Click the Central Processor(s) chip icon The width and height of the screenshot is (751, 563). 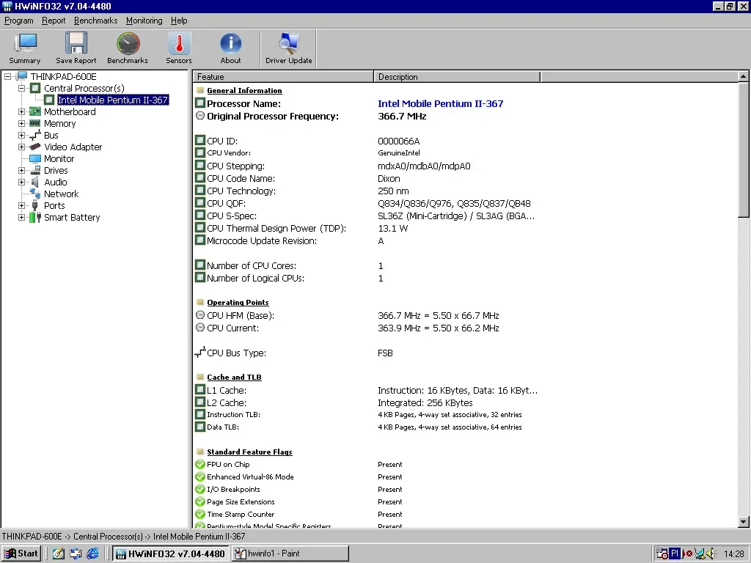pyautogui.click(x=35, y=88)
